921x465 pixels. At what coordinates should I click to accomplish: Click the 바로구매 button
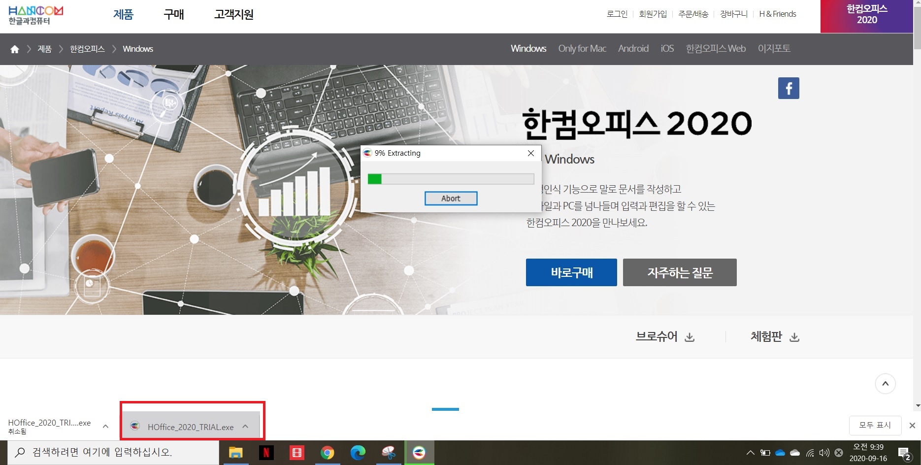click(571, 272)
